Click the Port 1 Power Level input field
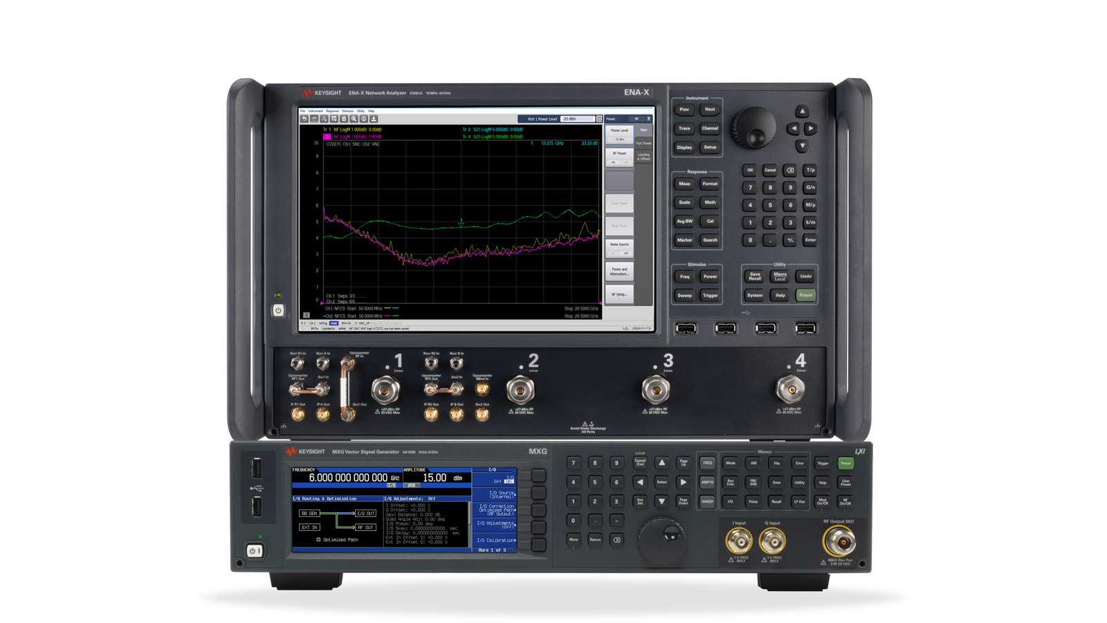Viewport: 1107px width, 623px height. click(x=578, y=119)
